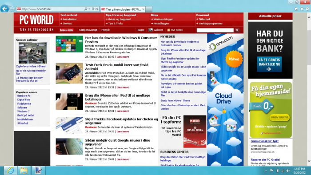The width and height of the screenshot is (311, 175).
Task: Select Kategorioversigt in the navigation bar
Action: click(x=88, y=30)
